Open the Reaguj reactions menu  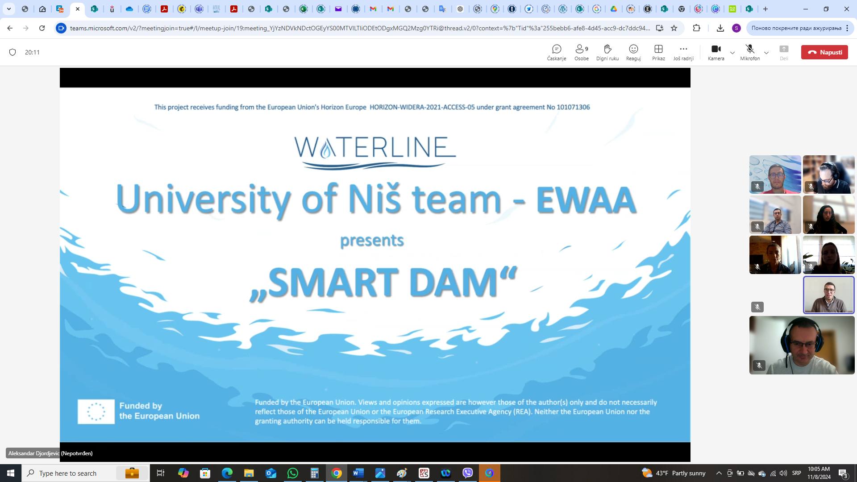coord(633,52)
